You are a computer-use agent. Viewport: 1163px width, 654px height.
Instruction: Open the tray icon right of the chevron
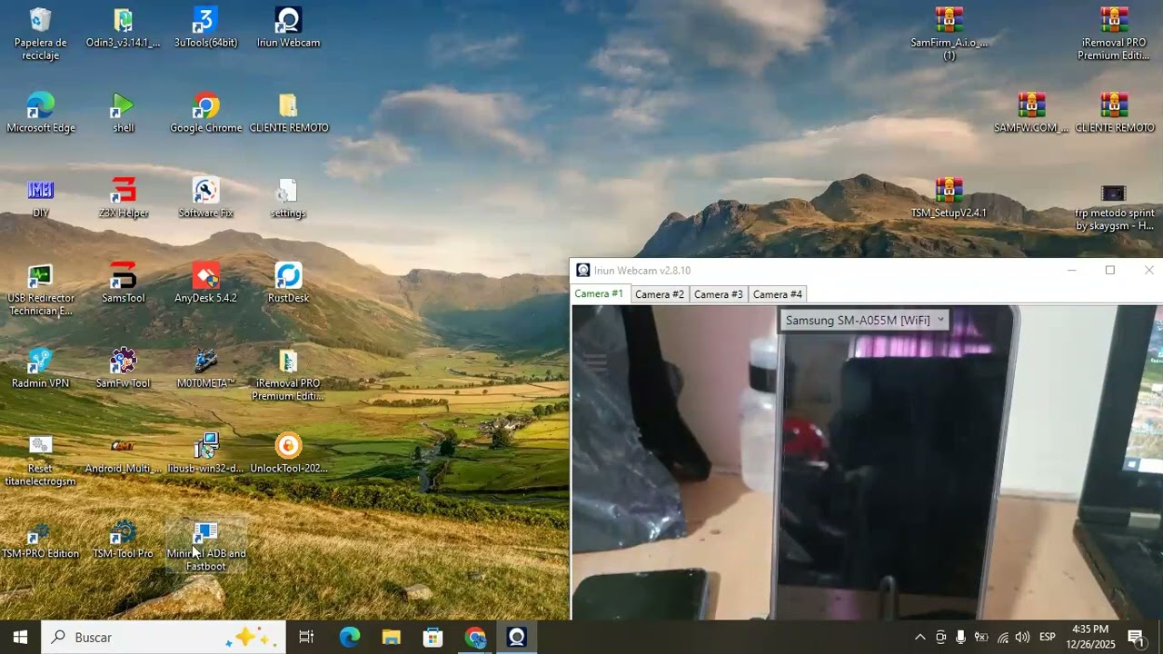pyautogui.click(x=940, y=638)
